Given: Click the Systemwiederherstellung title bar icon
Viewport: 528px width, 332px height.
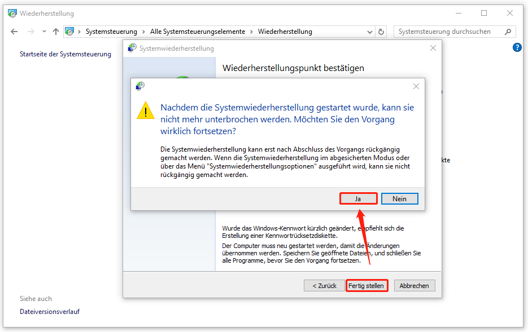Looking at the screenshot, I should (132, 48).
